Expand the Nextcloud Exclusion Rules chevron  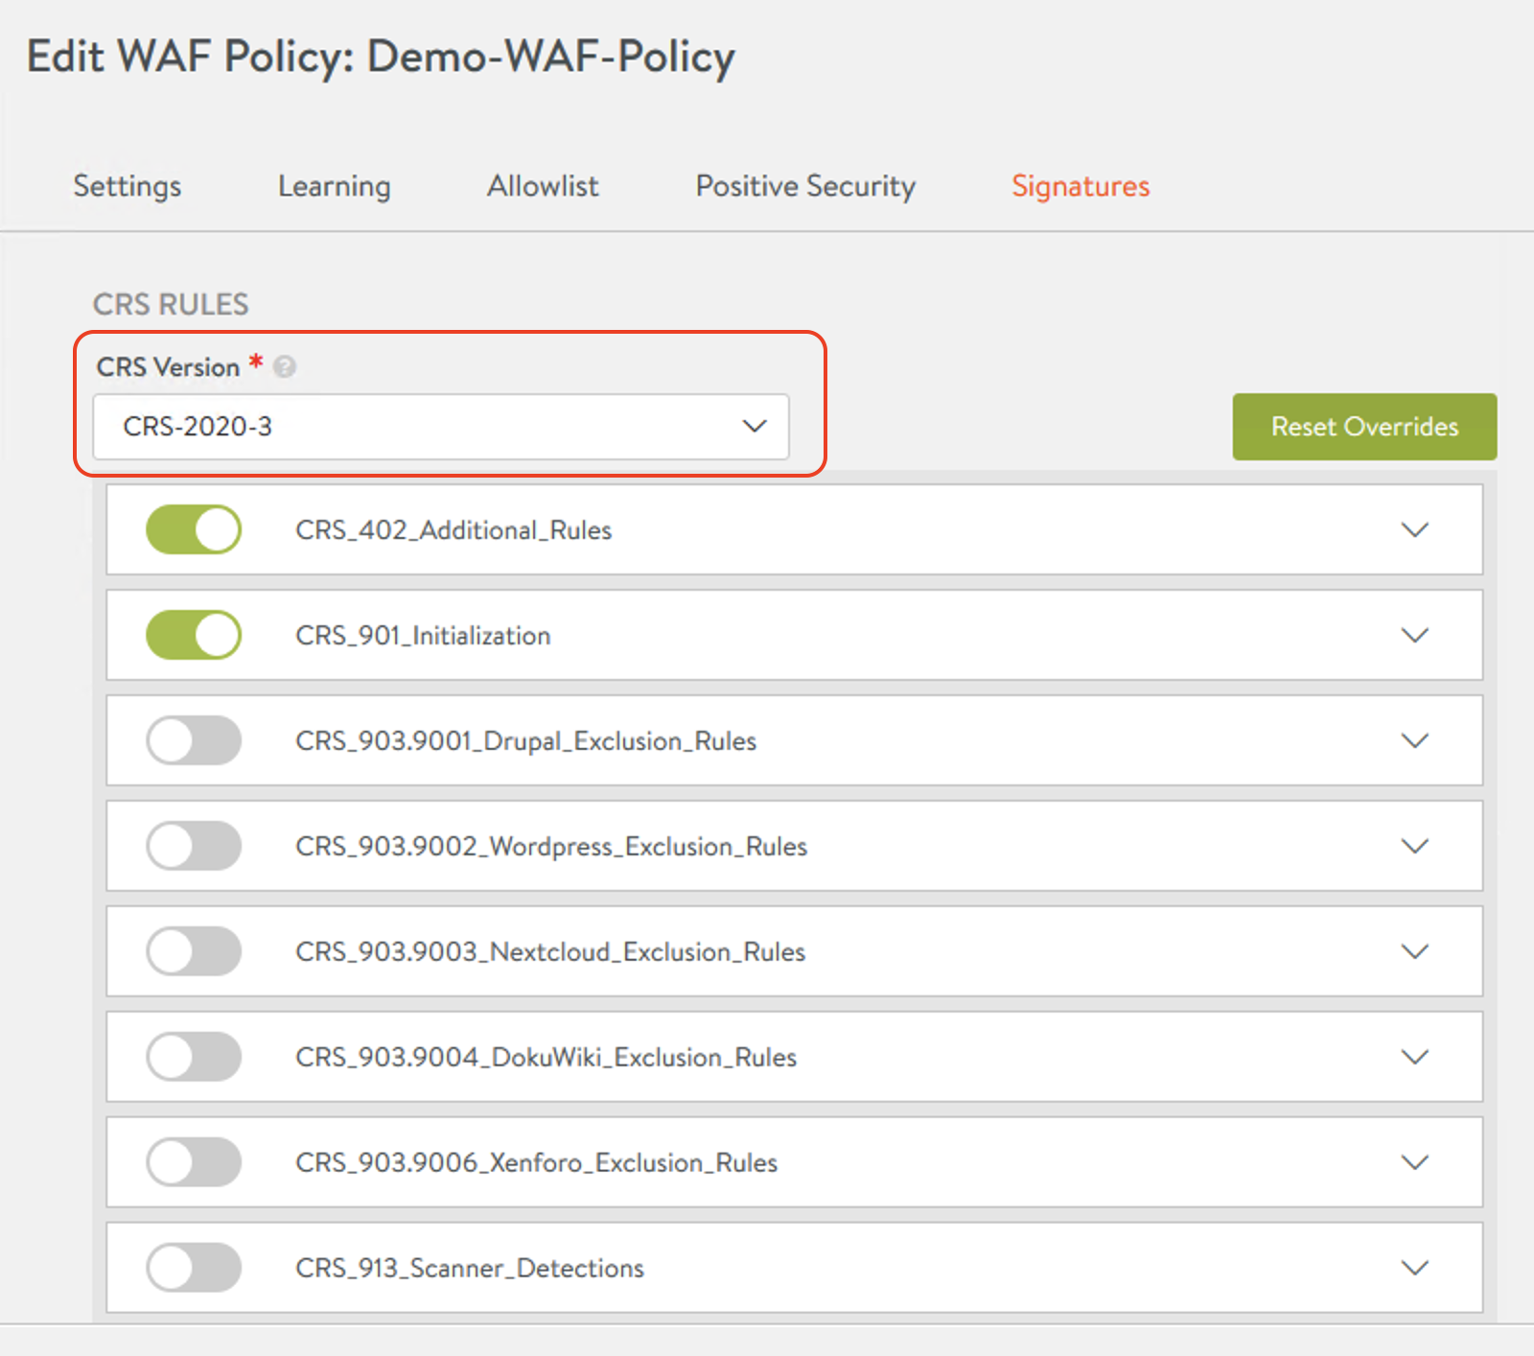pyautogui.click(x=1415, y=951)
